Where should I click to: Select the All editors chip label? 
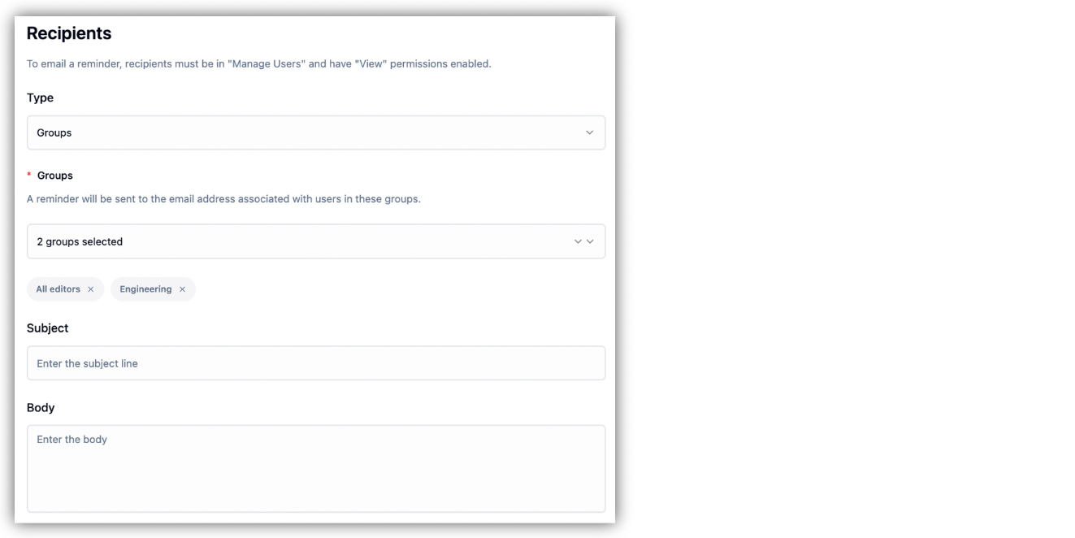point(58,289)
